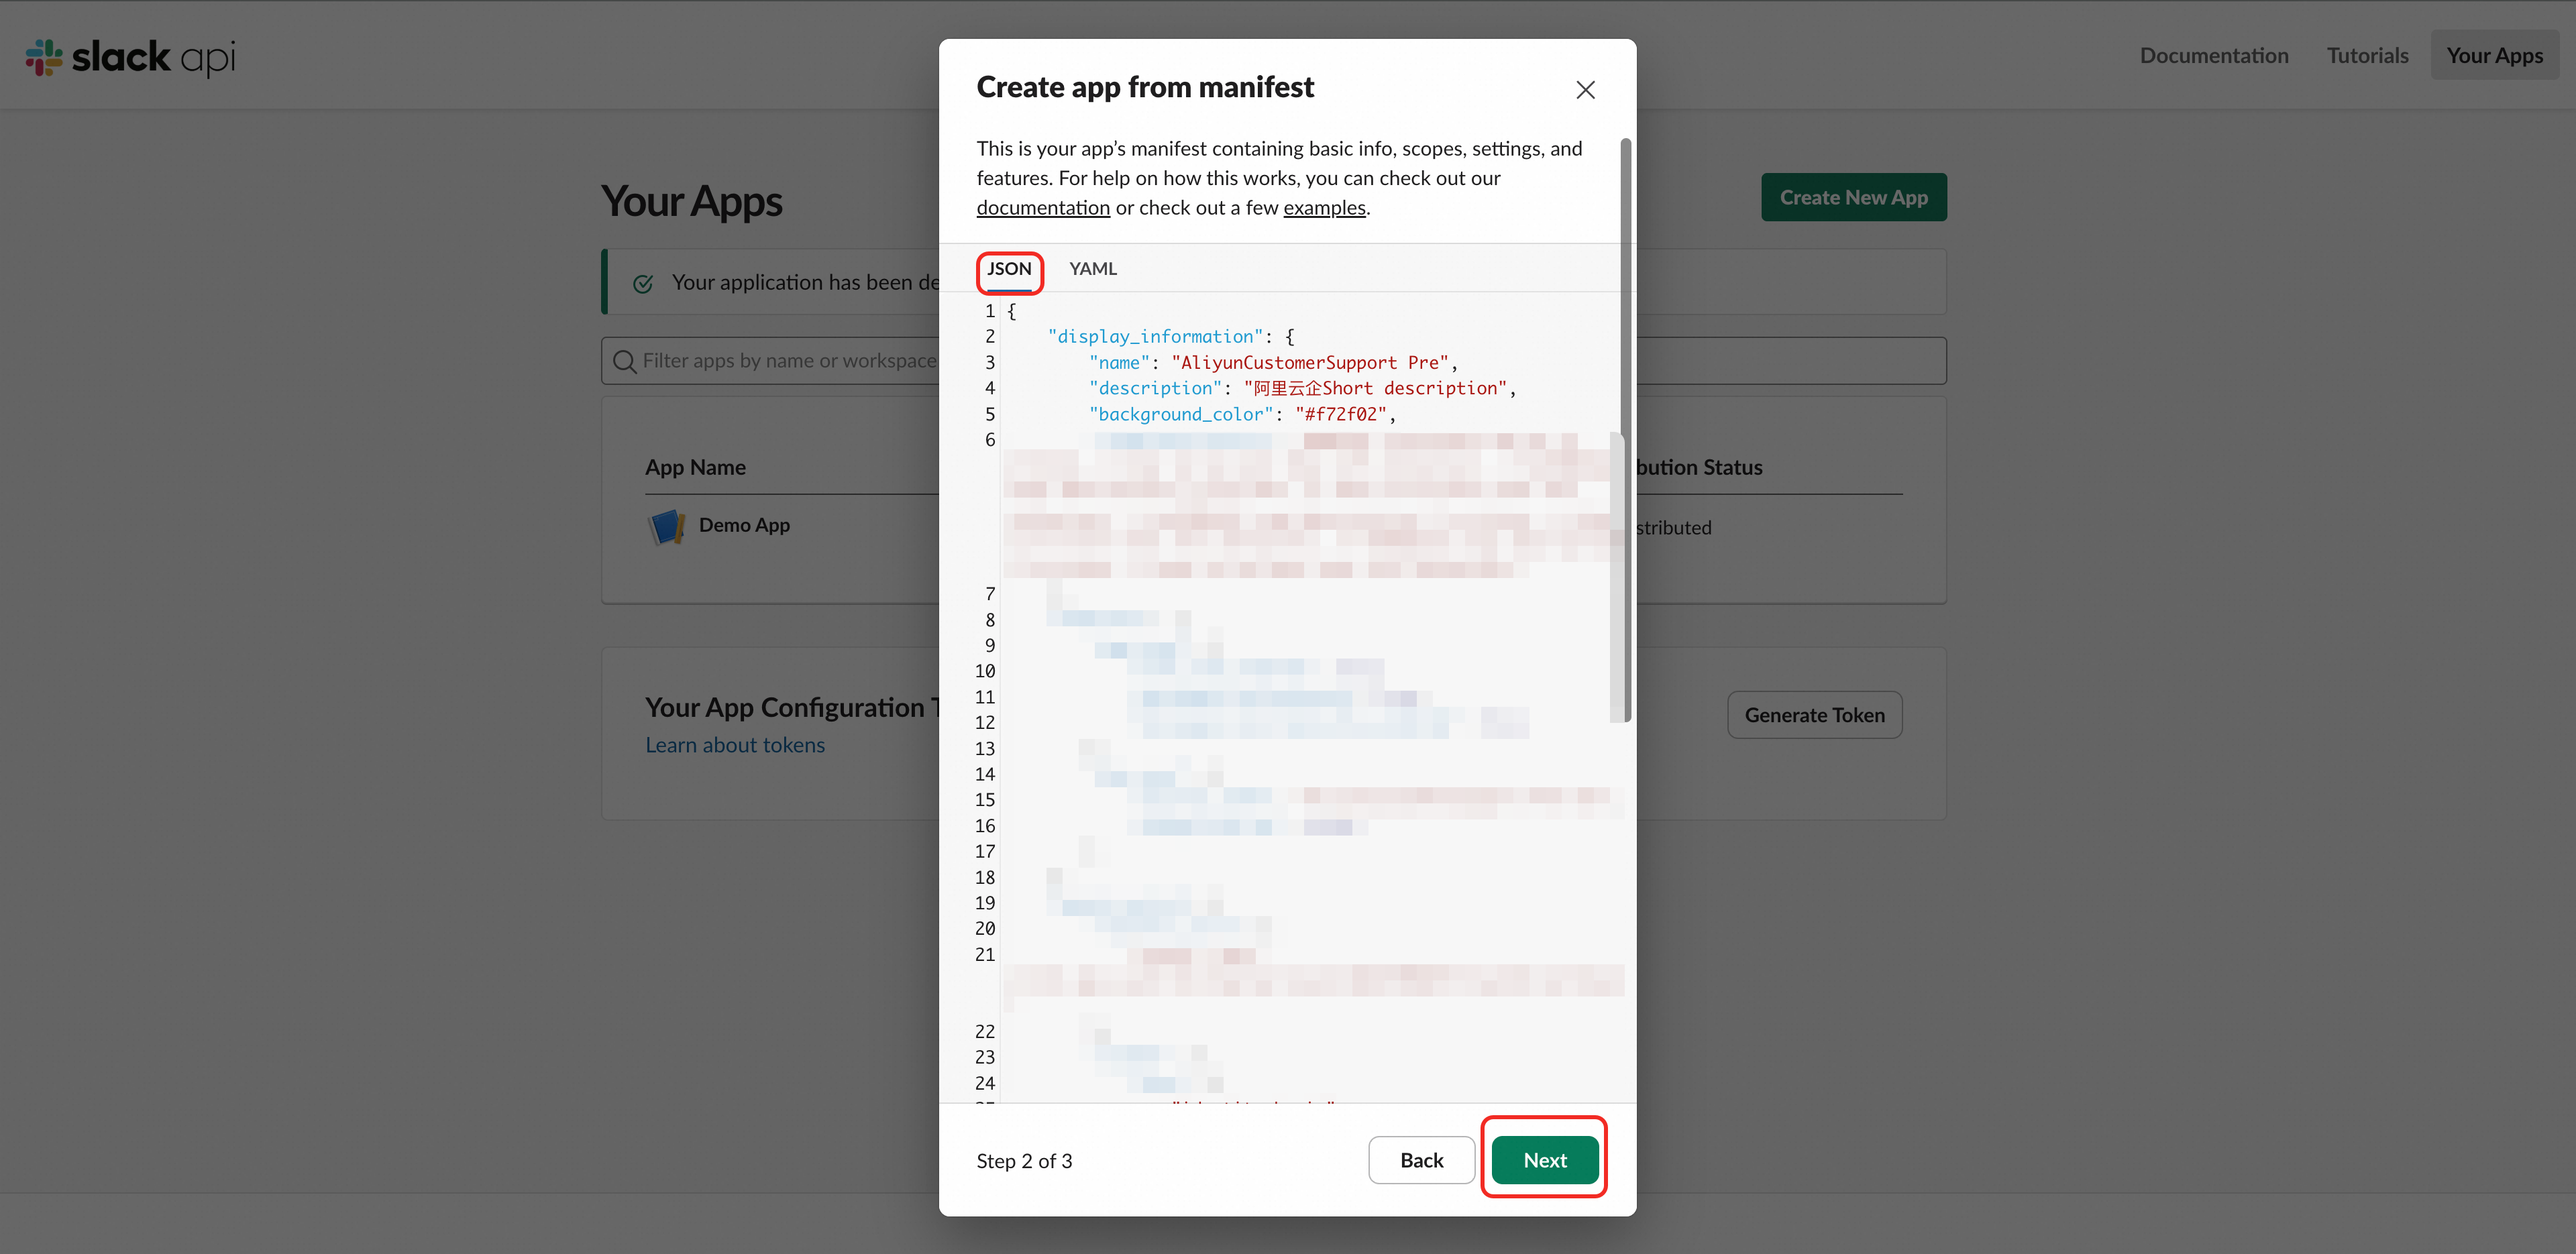
Task: Click the green success checkmark icon
Action: [643, 284]
